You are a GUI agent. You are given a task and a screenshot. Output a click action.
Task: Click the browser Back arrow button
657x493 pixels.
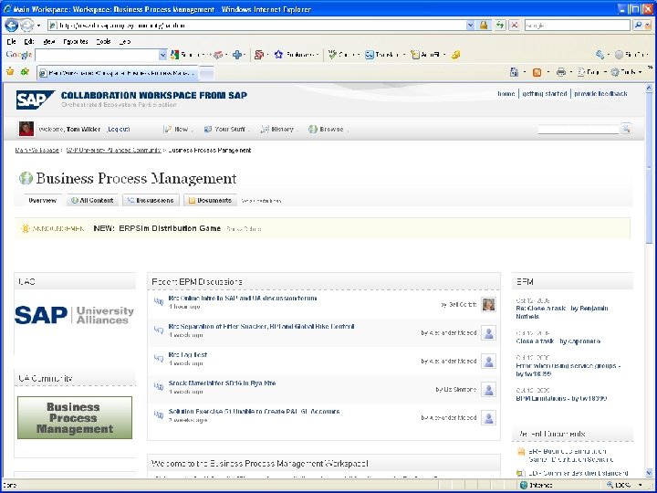[11, 26]
